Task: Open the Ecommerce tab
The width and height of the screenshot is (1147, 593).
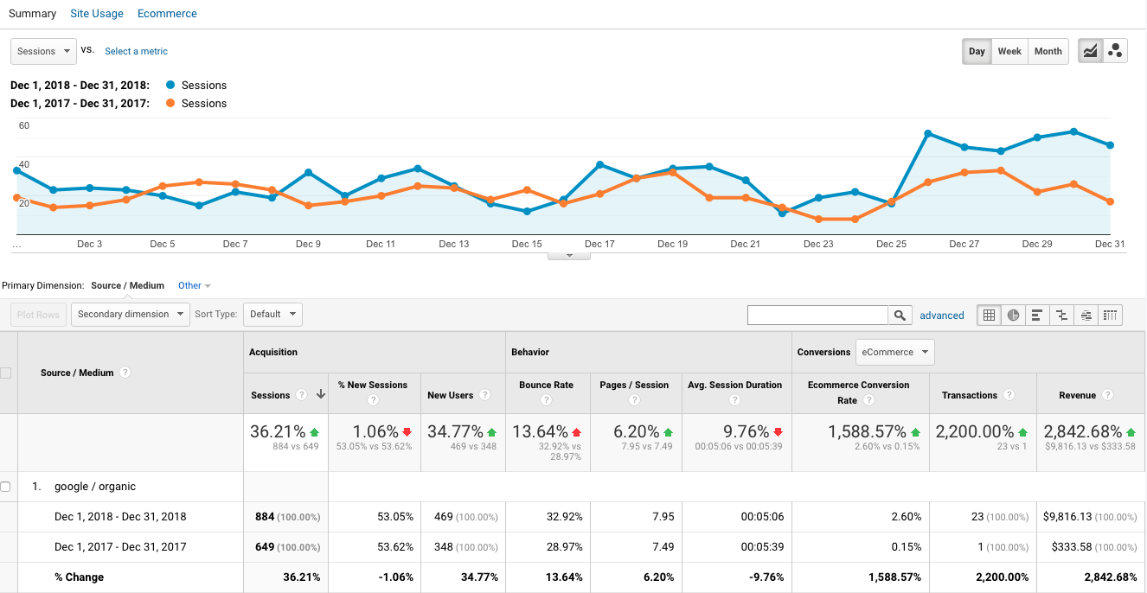Action: 167,14
